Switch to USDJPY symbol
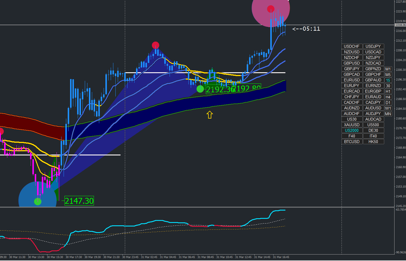Image resolution: width=406 pixels, height=261 pixels. pyautogui.click(x=373, y=46)
